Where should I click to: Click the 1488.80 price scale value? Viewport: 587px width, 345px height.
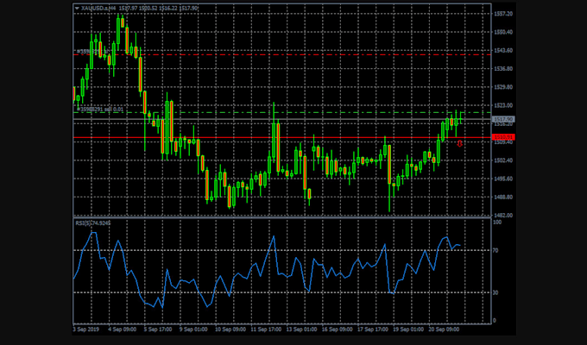(503, 198)
